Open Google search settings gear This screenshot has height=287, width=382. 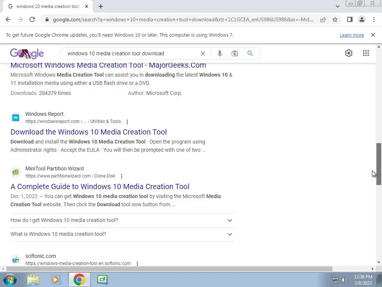[x=349, y=53]
